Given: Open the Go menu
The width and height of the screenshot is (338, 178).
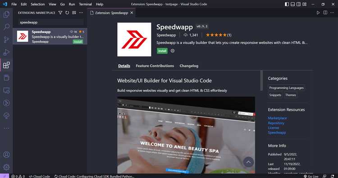Looking at the screenshot, I should point(62,4).
